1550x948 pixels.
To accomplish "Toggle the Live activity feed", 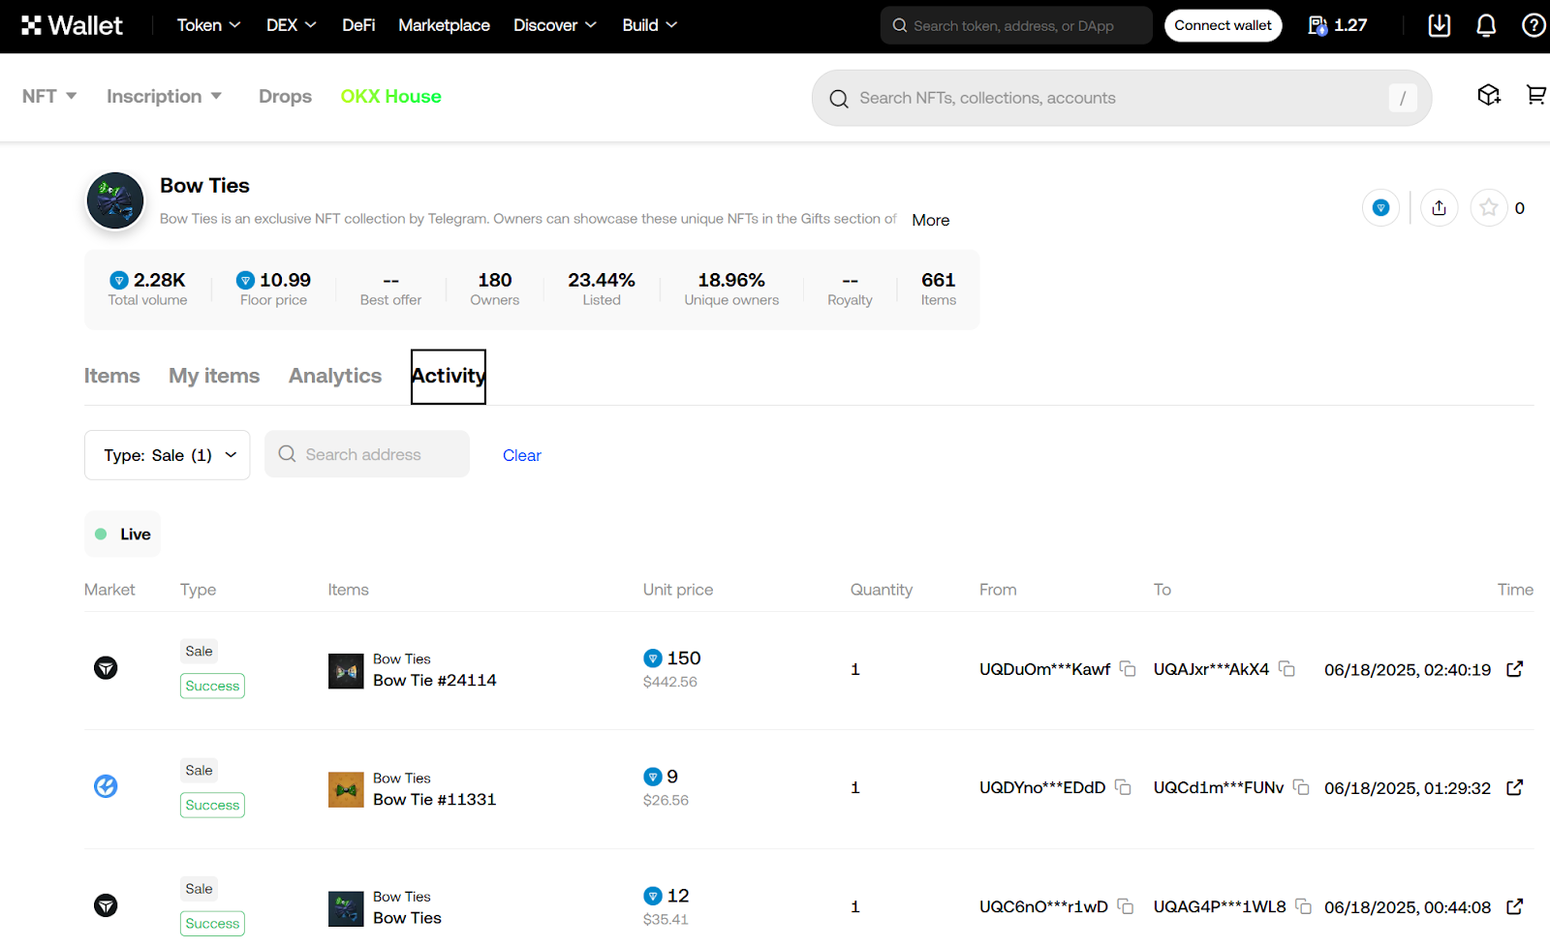I will click(123, 535).
